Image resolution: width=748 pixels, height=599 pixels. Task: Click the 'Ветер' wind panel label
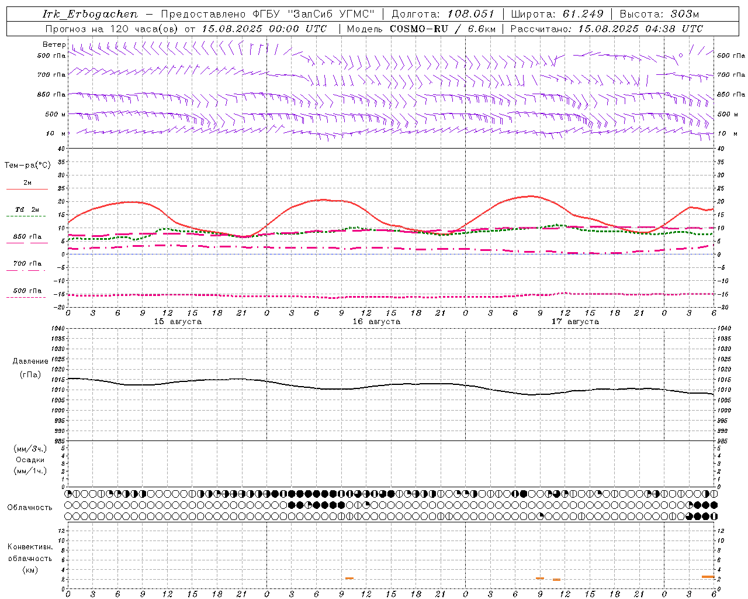tap(54, 44)
